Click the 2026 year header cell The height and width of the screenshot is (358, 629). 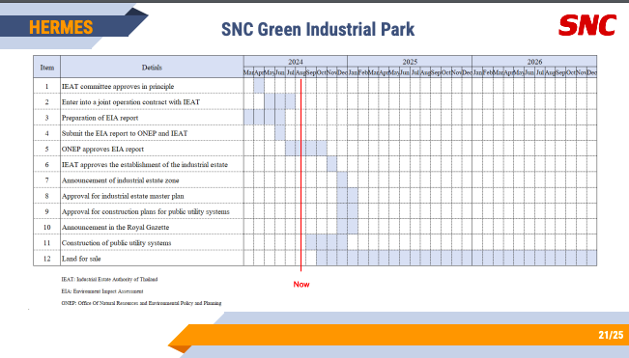(x=534, y=62)
